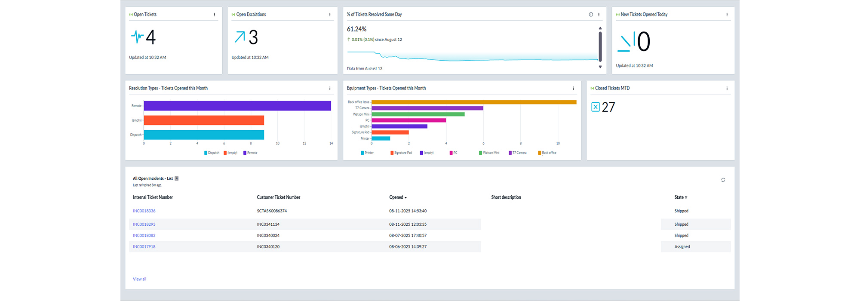Toggle the Watson Mini legend entry

click(x=489, y=153)
